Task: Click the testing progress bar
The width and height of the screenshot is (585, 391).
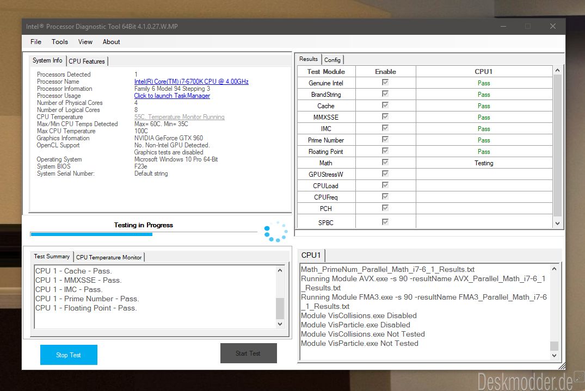Action: coord(144,234)
